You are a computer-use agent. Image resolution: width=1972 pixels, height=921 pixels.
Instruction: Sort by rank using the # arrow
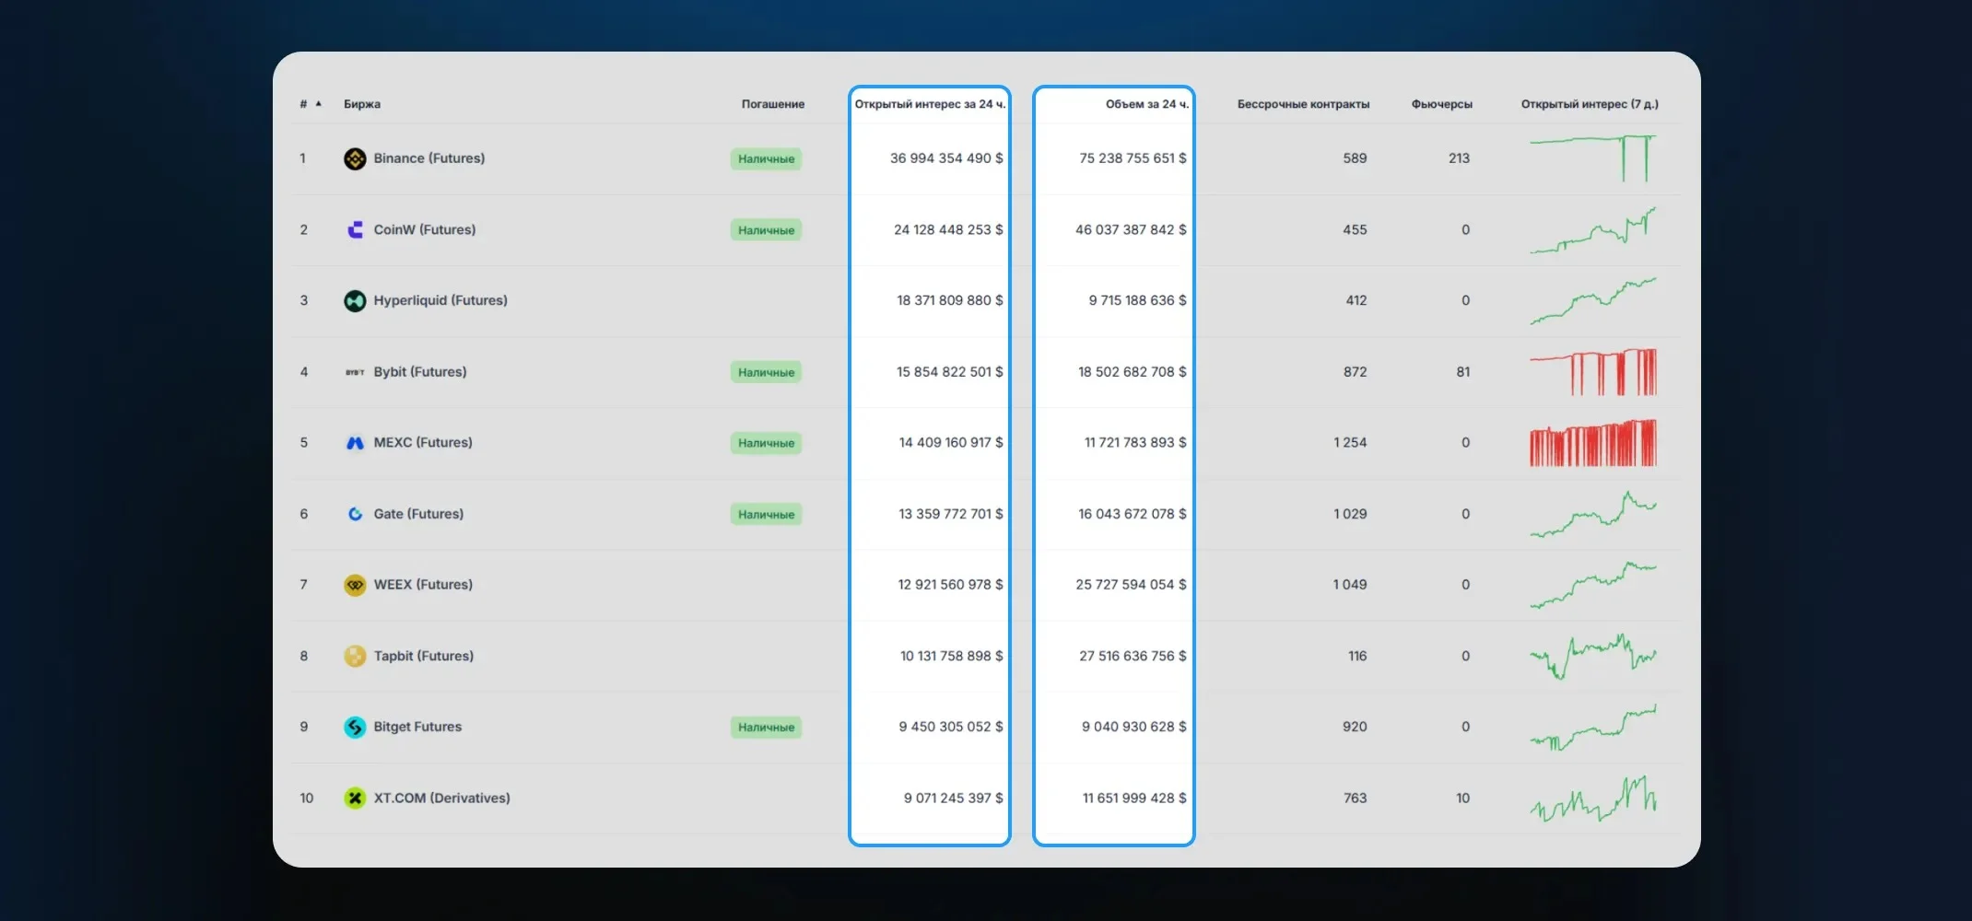[x=319, y=104]
